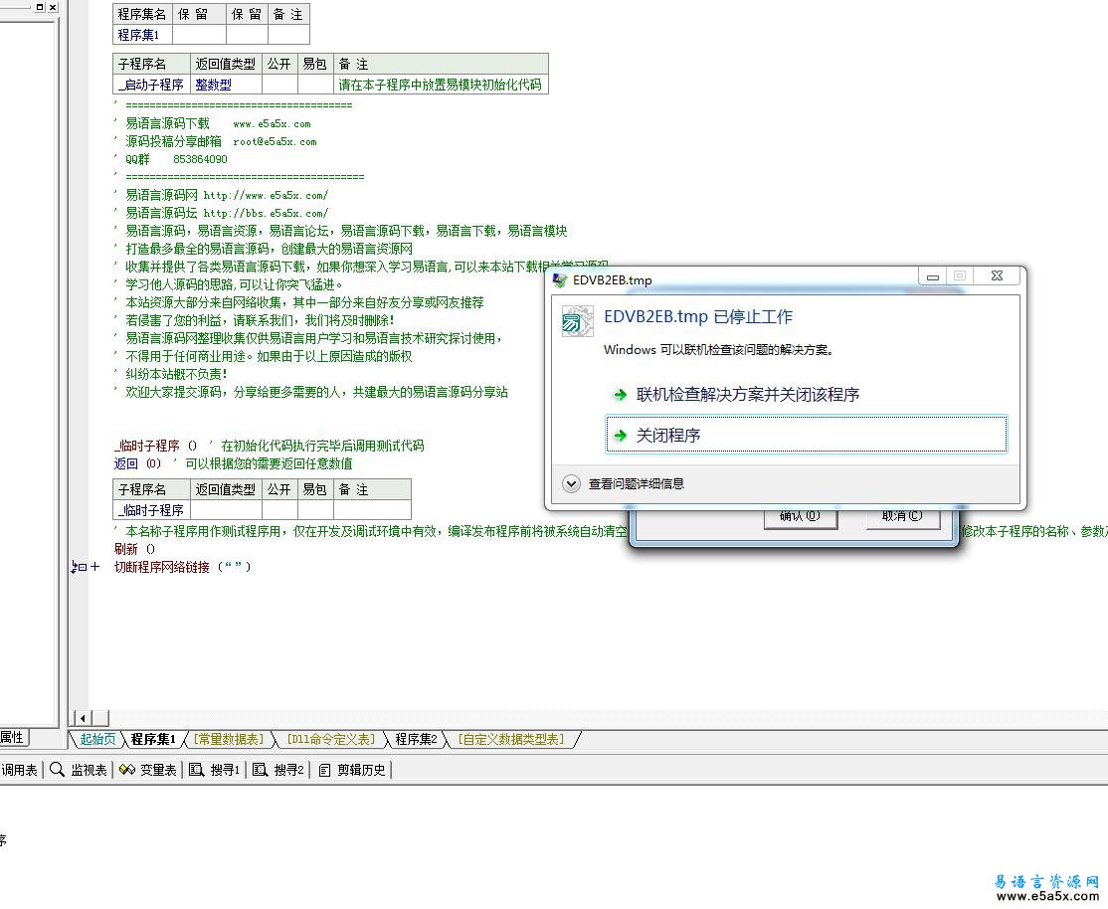This screenshot has width=1108, height=909.
Task: Open the 监视表 tab with magnifier icon
Action: click(x=79, y=770)
